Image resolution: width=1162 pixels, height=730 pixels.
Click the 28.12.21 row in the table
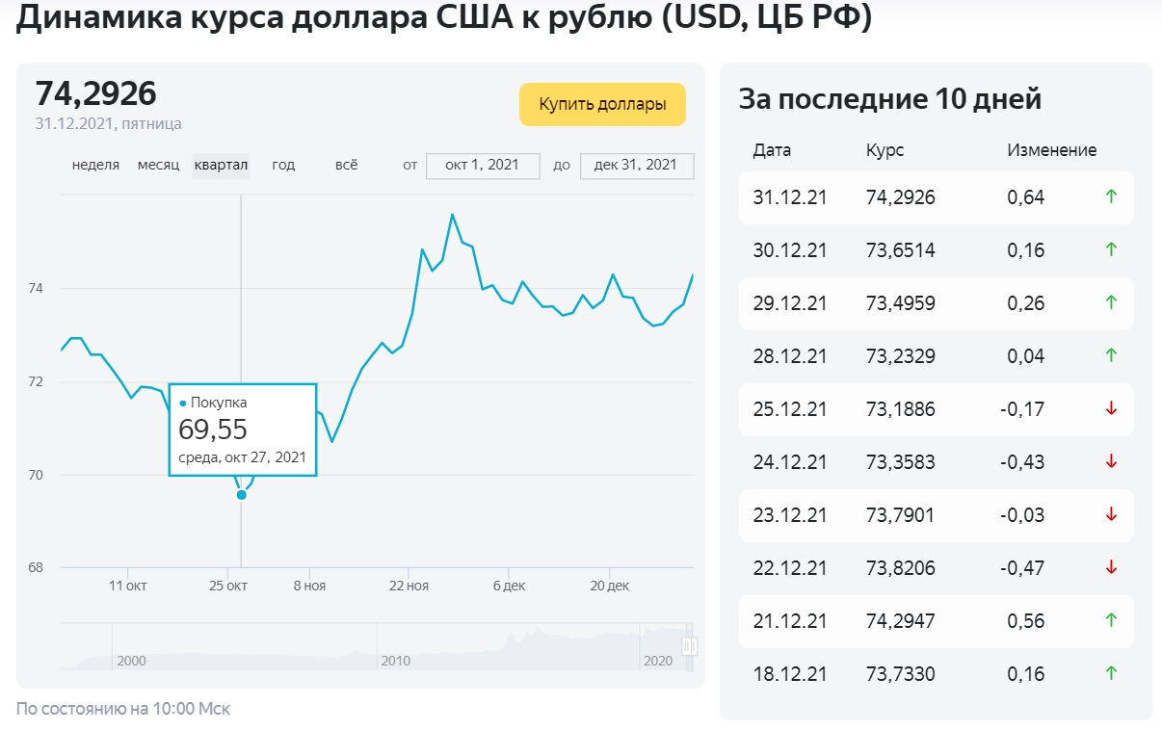[936, 355]
